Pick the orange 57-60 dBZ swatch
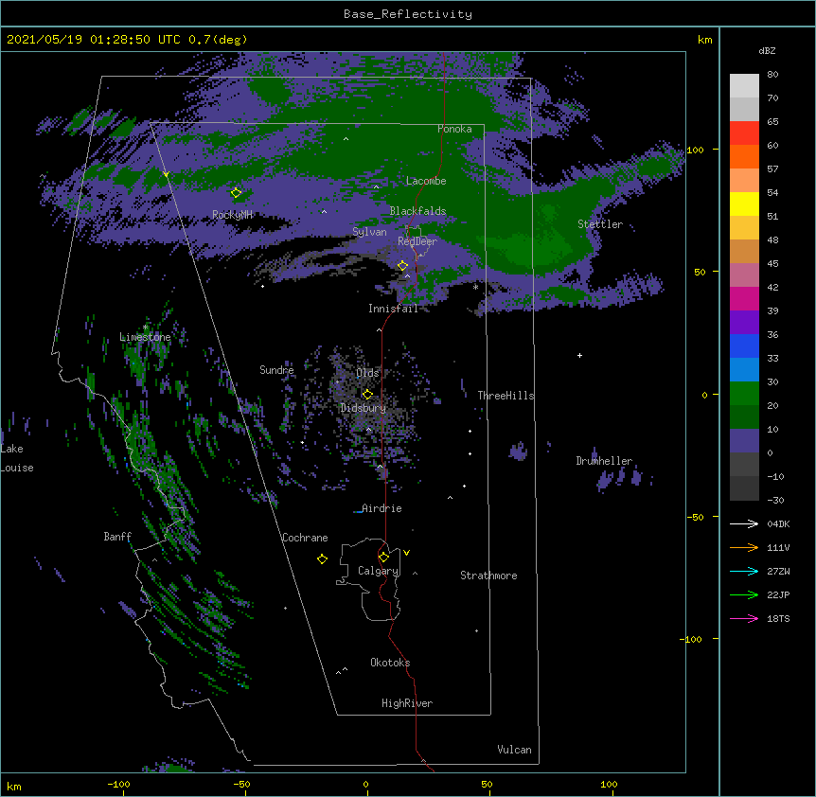This screenshot has height=797, width=816. [x=744, y=156]
